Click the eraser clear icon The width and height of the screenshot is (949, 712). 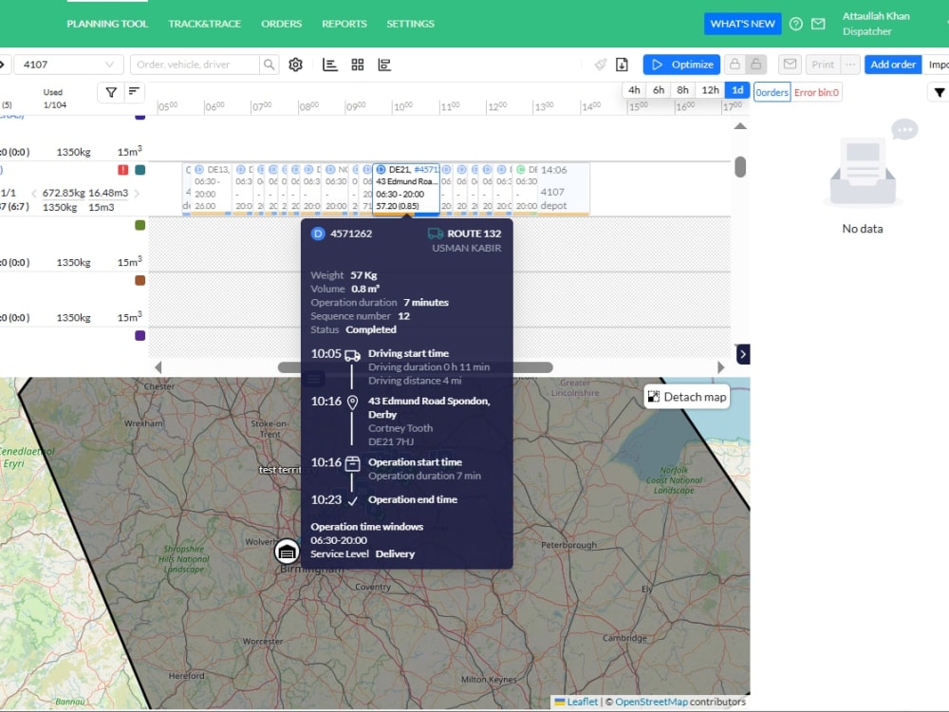point(601,65)
